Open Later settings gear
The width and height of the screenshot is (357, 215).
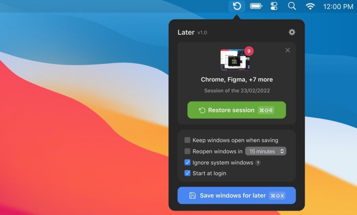pyautogui.click(x=292, y=32)
